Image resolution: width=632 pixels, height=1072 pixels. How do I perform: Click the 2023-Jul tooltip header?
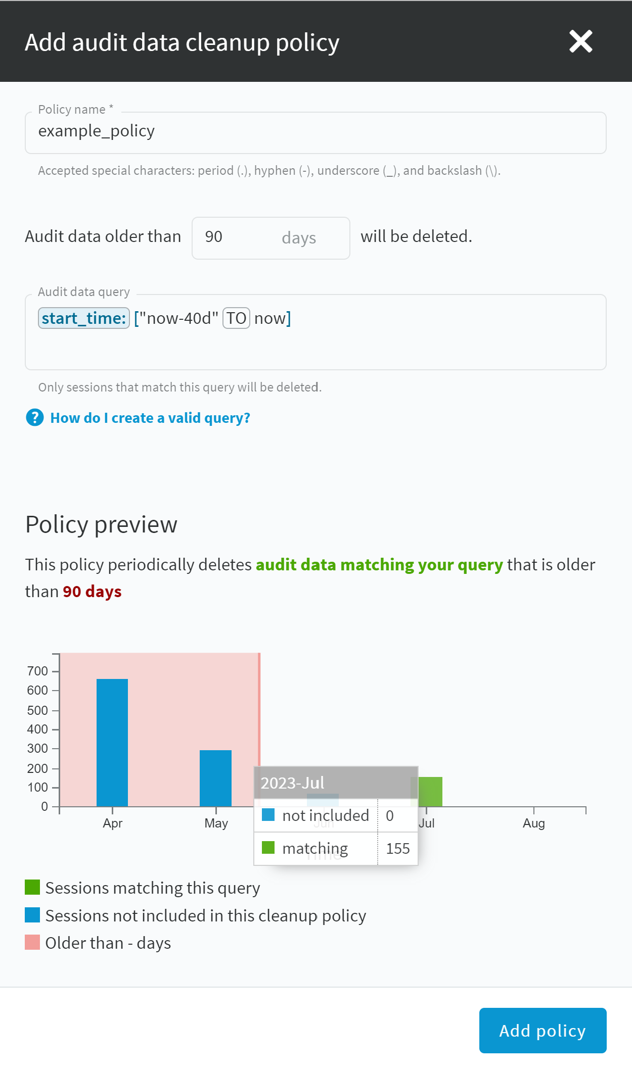coord(336,783)
